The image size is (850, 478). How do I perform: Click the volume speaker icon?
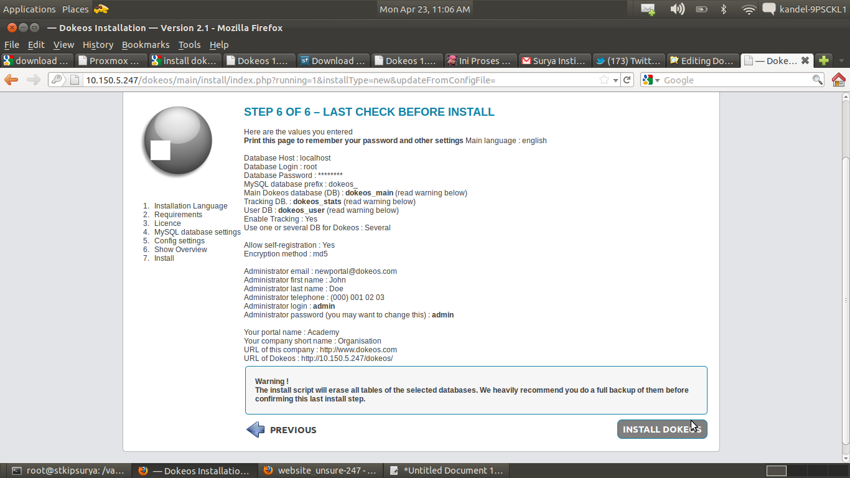click(677, 9)
